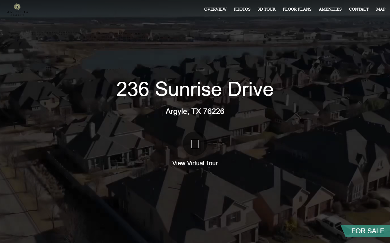Open the Map section
Image resolution: width=390 pixels, height=243 pixels.
click(x=381, y=9)
